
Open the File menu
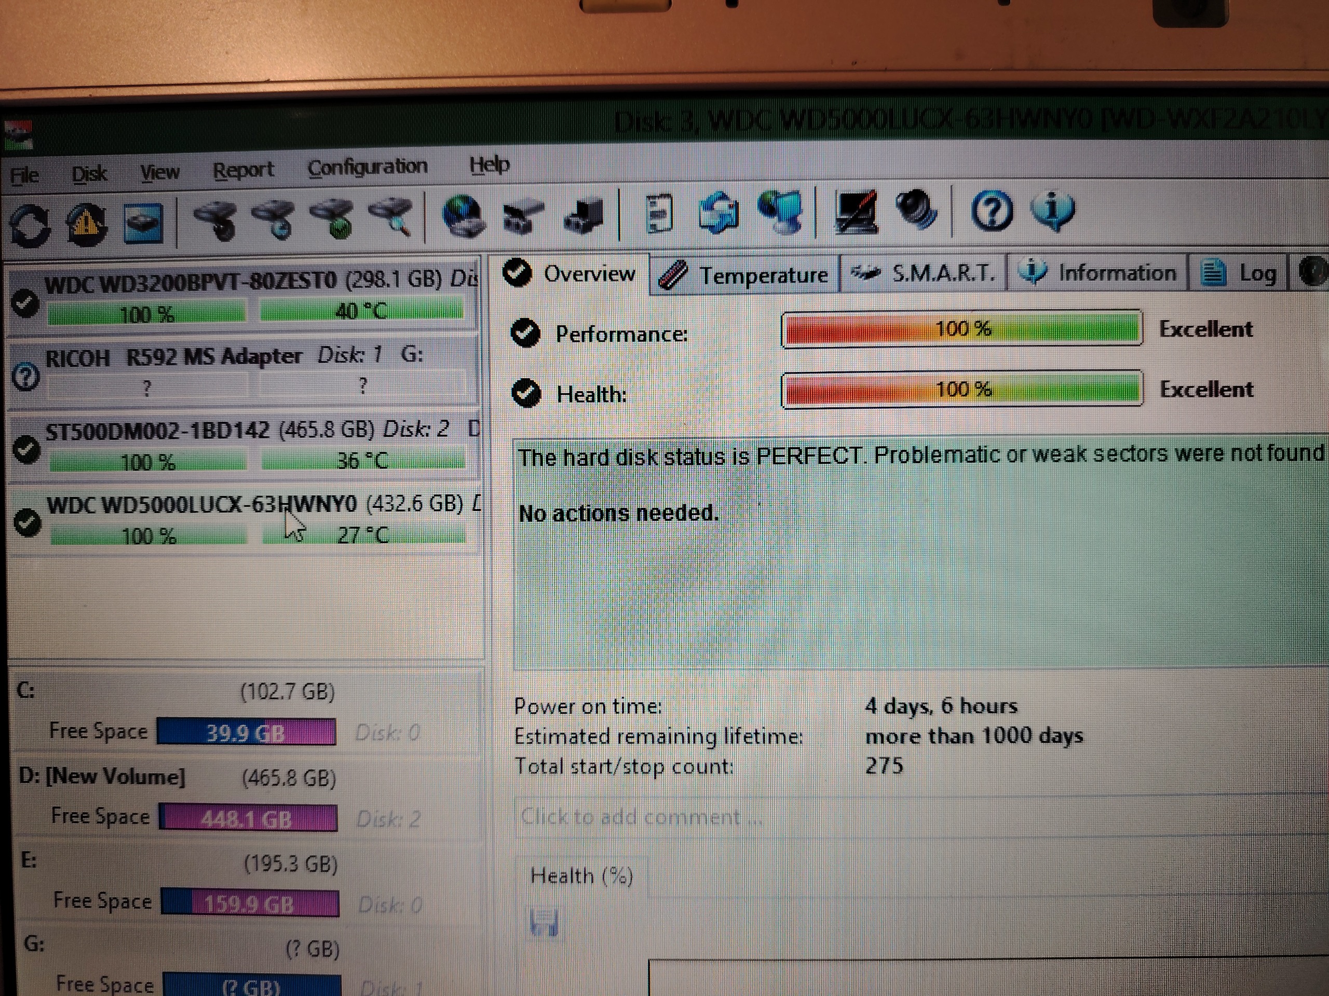(24, 175)
